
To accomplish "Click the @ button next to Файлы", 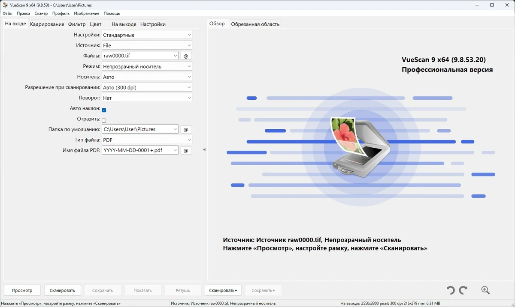I will coord(186,56).
